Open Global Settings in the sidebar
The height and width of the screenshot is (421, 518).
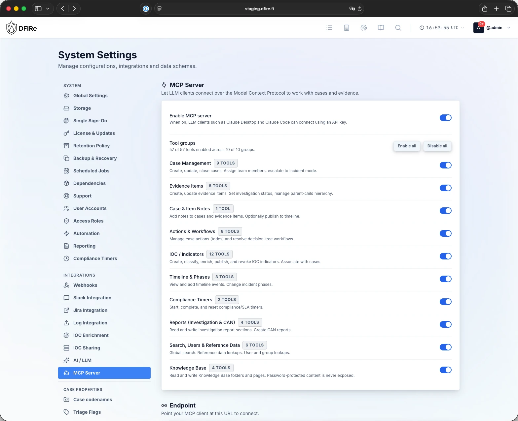point(104,96)
